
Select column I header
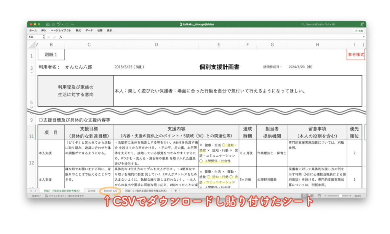[x=355, y=45]
